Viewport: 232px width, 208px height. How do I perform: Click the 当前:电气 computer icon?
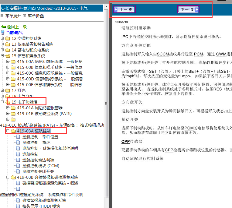[3, 32]
